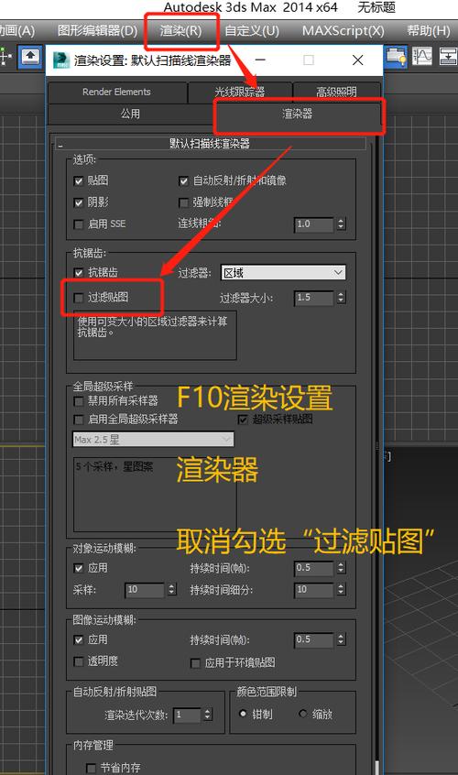Image resolution: width=458 pixels, height=775 pixels.
Task: Select the 钳制 radio button
Action: [x=243, y=714]
